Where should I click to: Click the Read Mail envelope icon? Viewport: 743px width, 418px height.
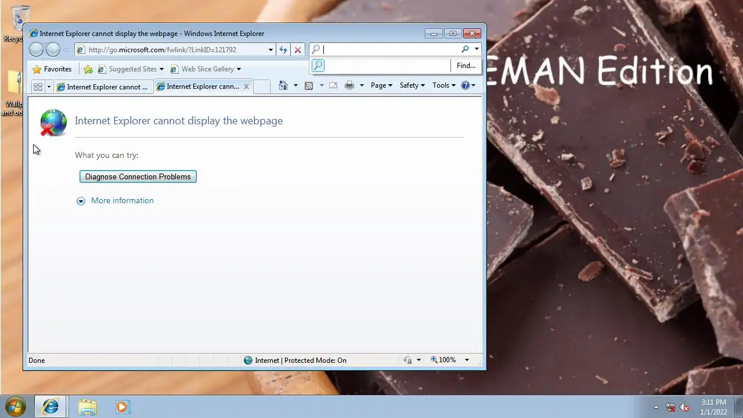[333, 85]
